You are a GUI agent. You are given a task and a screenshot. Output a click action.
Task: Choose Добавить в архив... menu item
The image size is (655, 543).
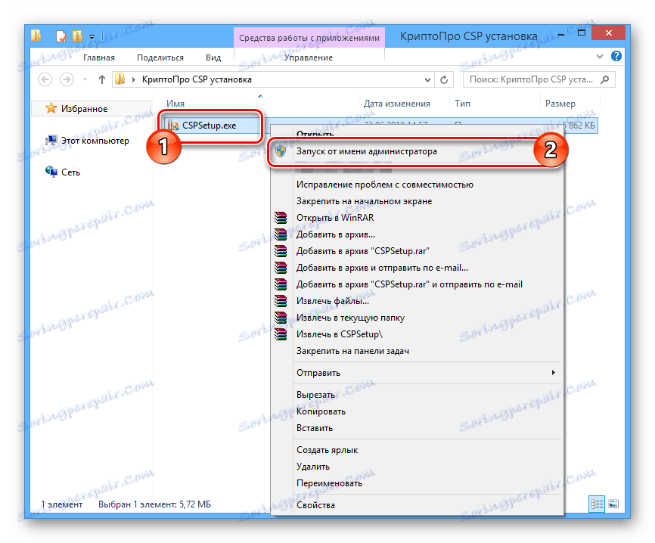(417, 234)
